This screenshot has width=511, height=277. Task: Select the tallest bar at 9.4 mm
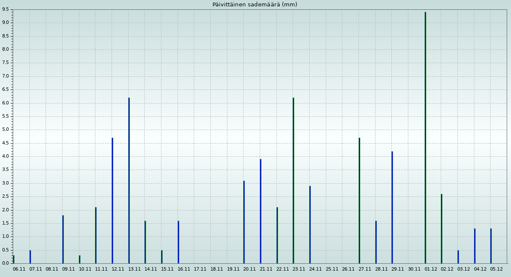(x=425, y=138)
